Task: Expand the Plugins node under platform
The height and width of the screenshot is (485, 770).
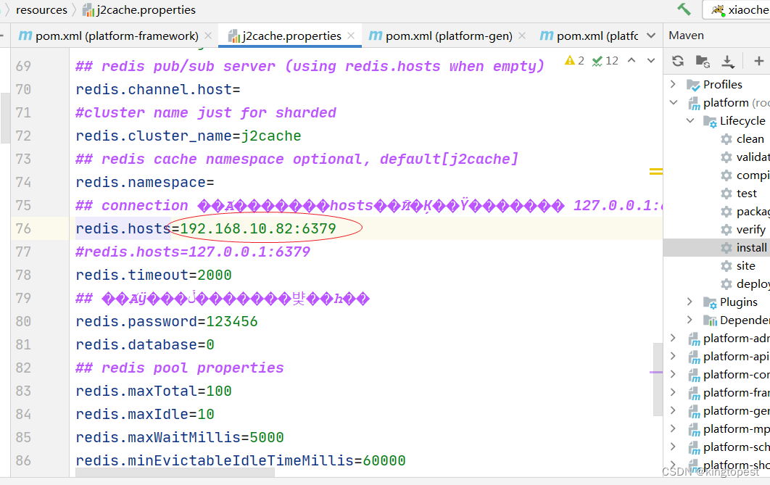Action: pyautogui.click(x=689, y=302)
